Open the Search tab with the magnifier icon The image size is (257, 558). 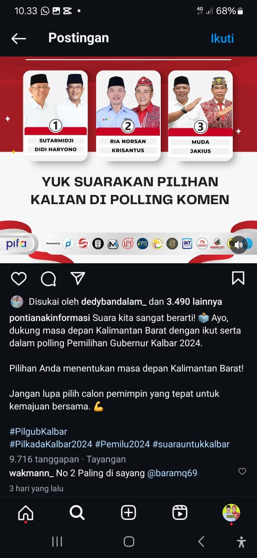(x=77, y=513)
